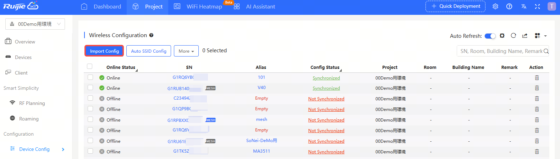Open the user avatar T menu
560x159 pixels.
(551, 6)
